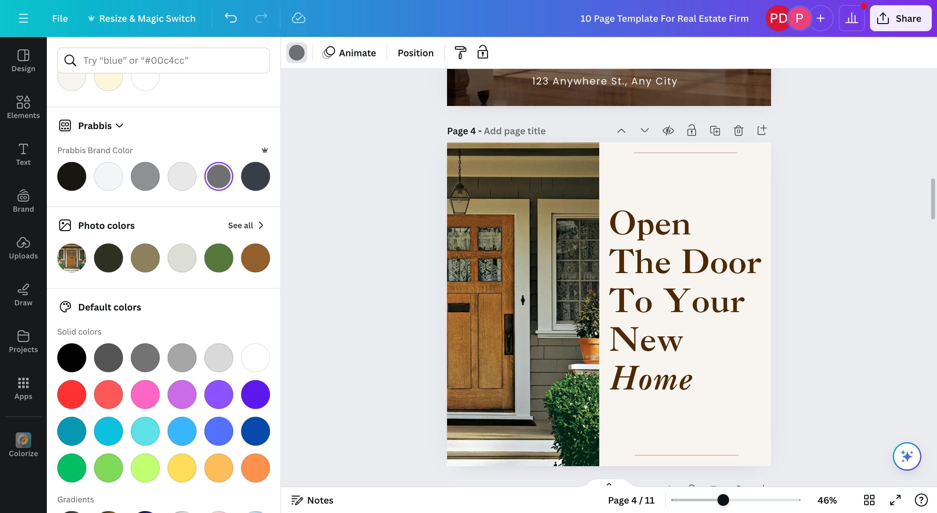Click the PD user avatar
Viewport: 937px width, 513px height.
[x=777, y=18]
